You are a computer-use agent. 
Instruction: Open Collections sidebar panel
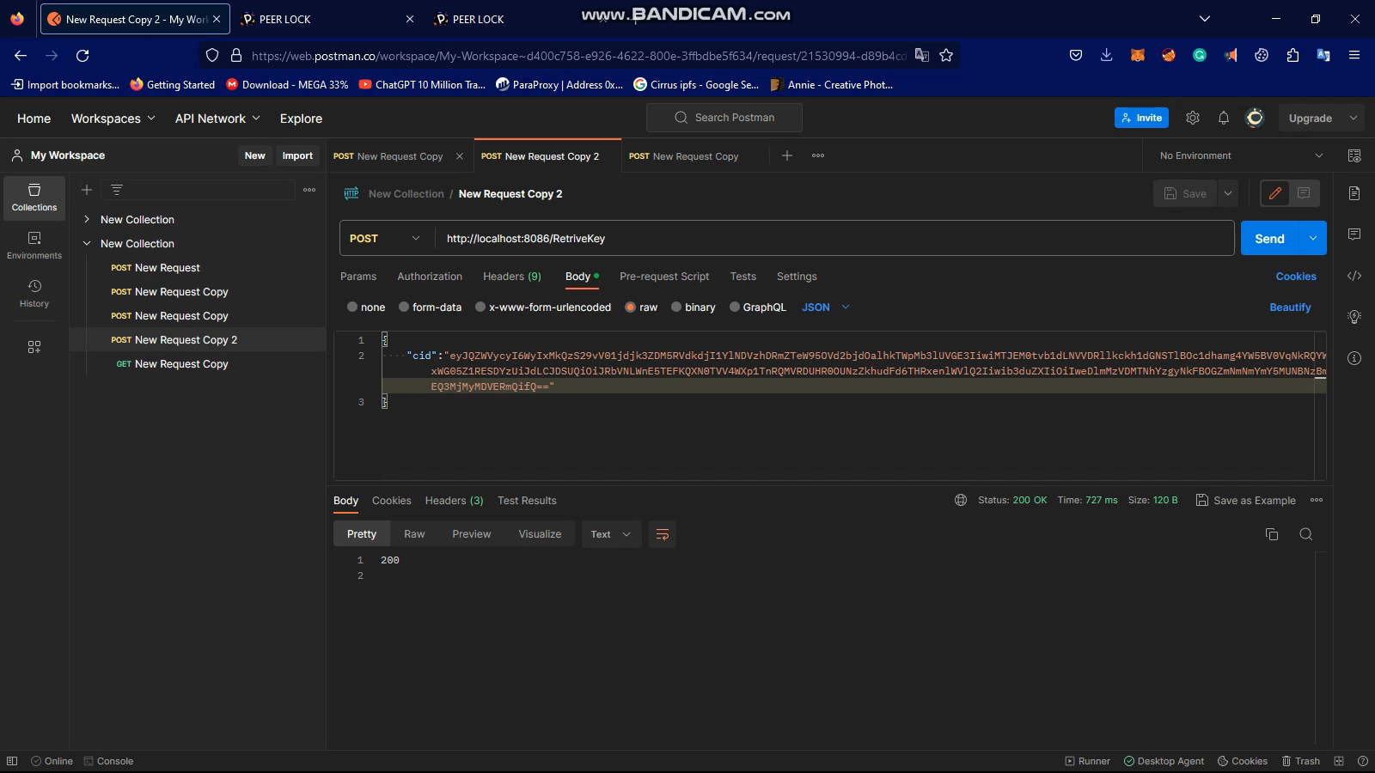tap(34, 198)
